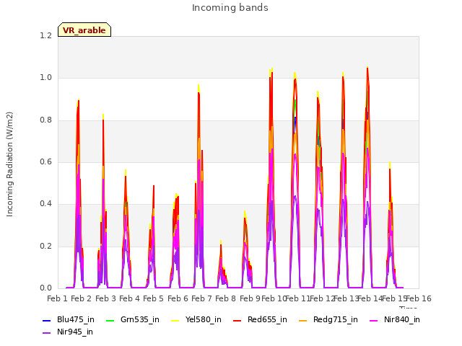Image resolution: width=462 pixels, height=346 pixels.
Task: Click the 0.4 y-axis tick label
Action: click(45, 204)
